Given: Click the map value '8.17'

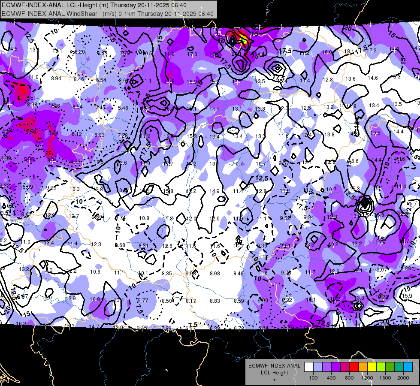Looking at the screenshot, I should point(191,301).
